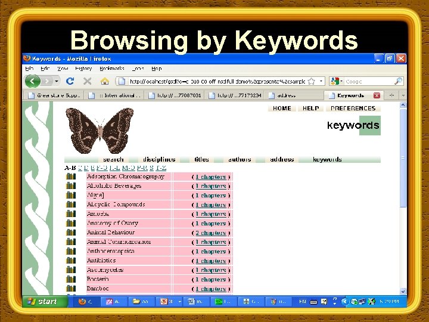
Task: Switch to the ...77087031 tab
Action: 175,95
